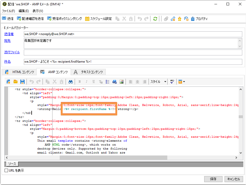The image size is (246, 185).
Task: Click the green refresh icon
Action: click(155, 19)
